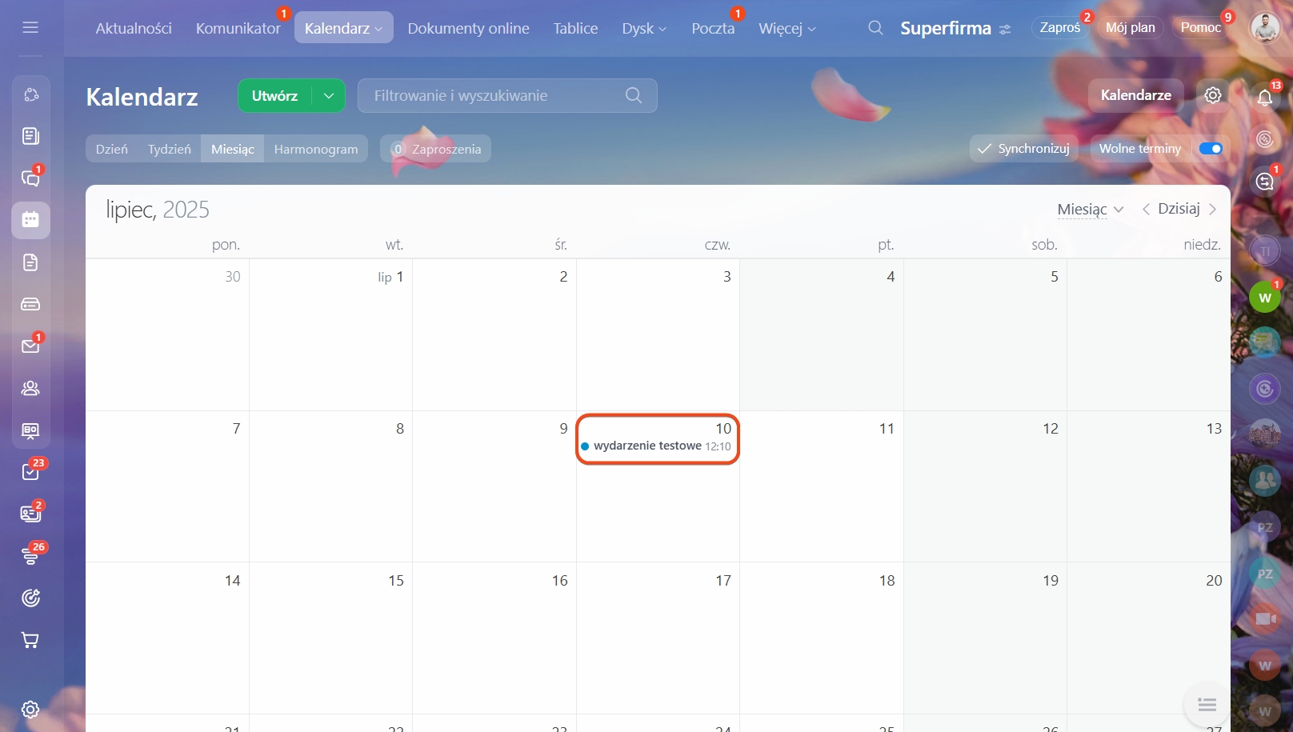
Task: Open the Pomoc button
Action: click(x=1201, y=28)
